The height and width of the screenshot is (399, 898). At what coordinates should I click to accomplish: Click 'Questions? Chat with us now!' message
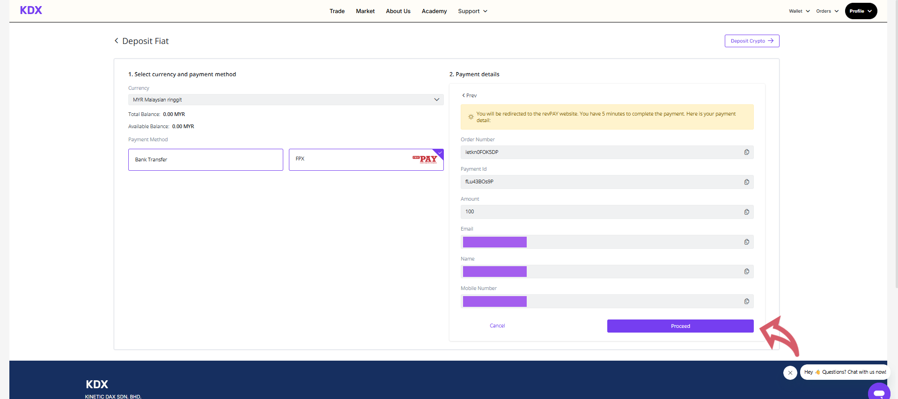pyautogui.click(x=845, y=372)
